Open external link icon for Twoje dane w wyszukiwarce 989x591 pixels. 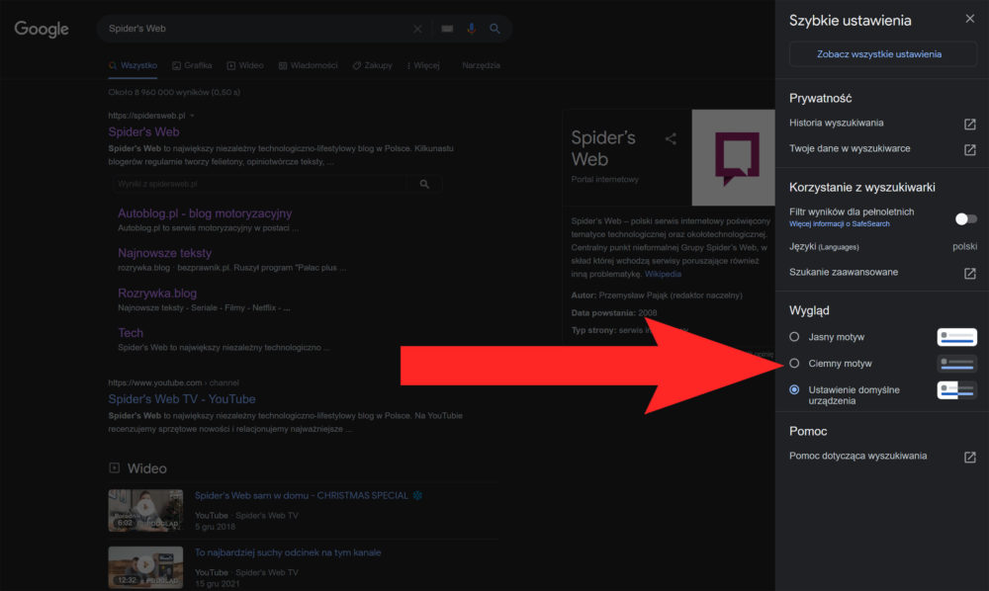969,149
